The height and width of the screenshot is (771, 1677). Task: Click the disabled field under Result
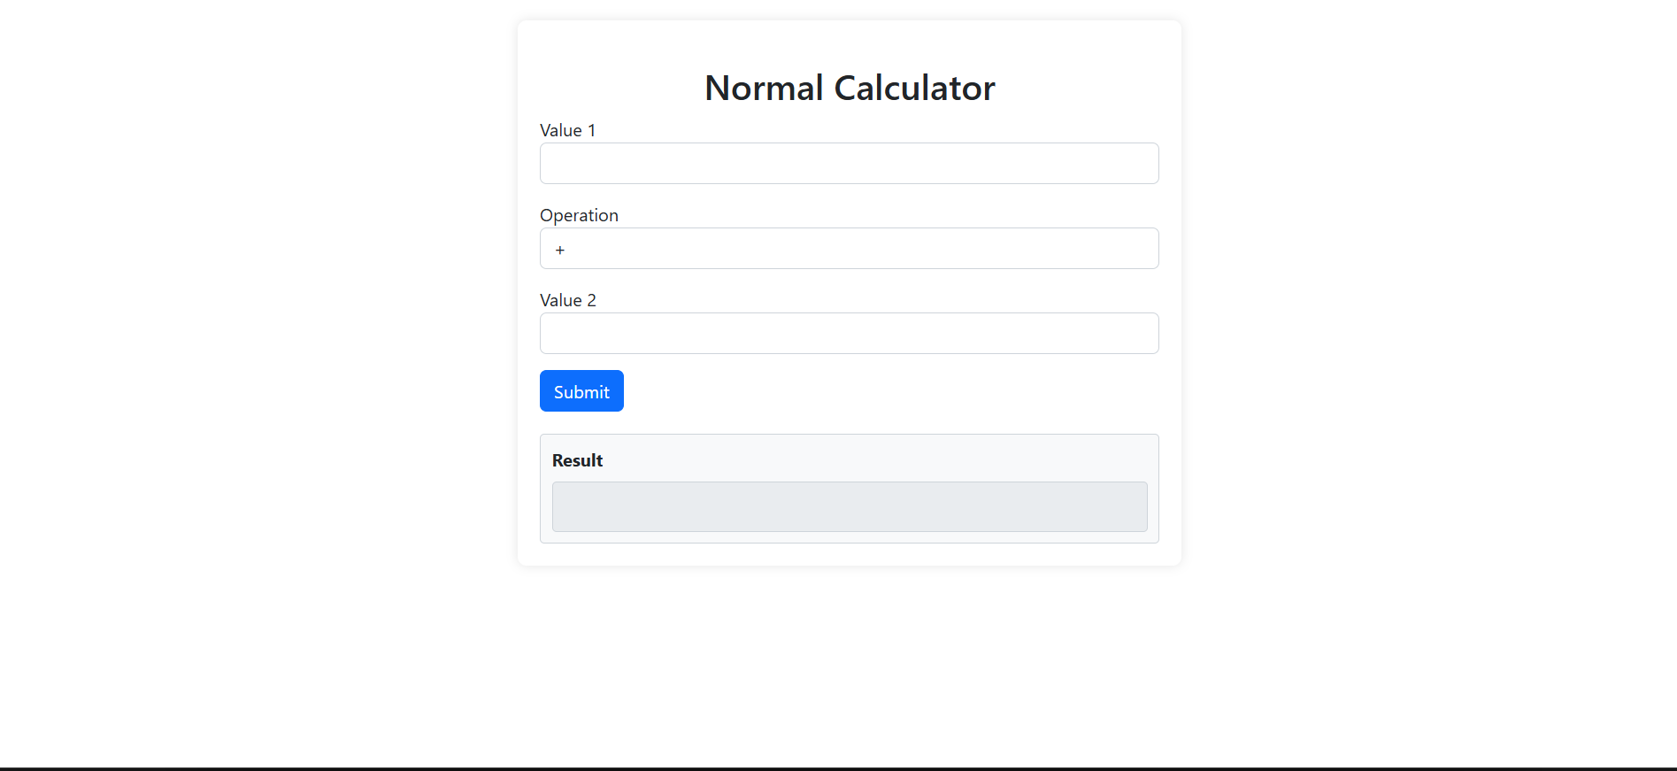point(849,506)
